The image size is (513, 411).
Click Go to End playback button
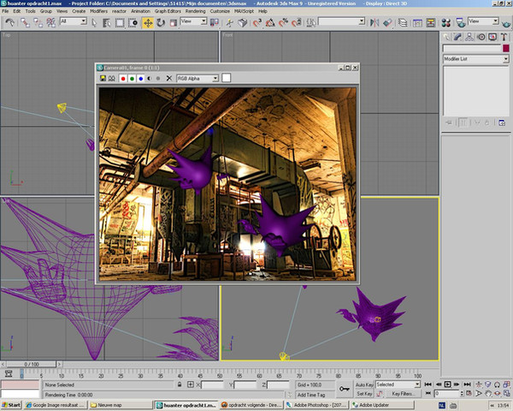point(467,384)
